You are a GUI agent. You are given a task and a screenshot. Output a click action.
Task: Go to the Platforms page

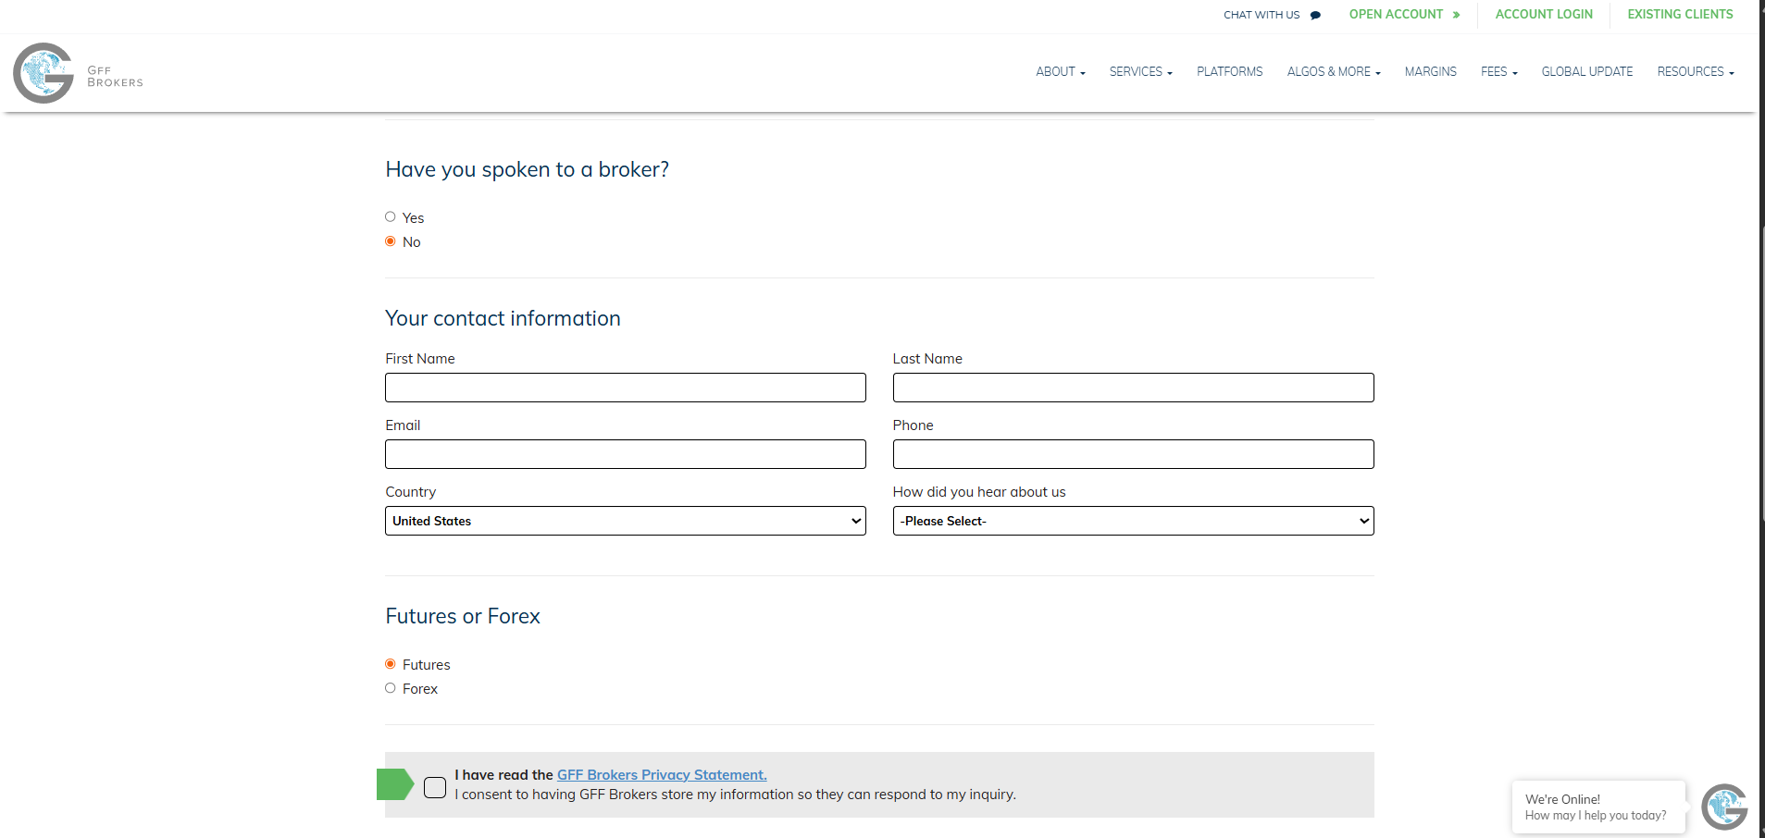point(1229,72)
